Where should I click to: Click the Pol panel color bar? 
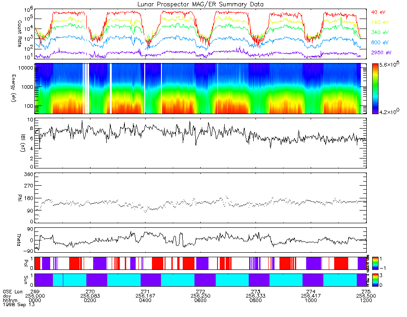[x=375, y=263]
